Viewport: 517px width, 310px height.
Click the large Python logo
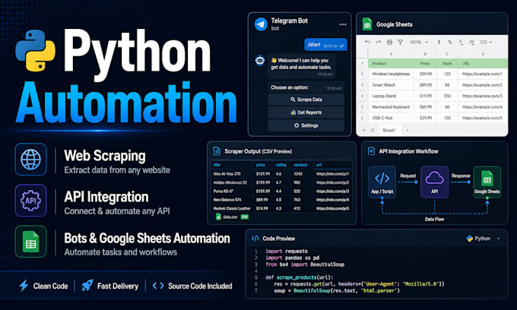click(x=35, y=51)
